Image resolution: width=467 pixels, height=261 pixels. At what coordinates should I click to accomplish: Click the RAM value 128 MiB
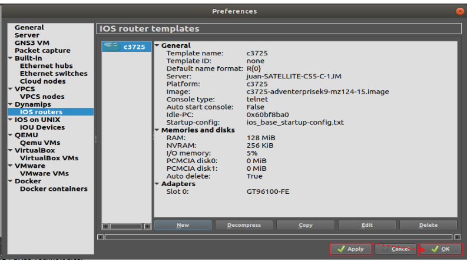(261, 138)
